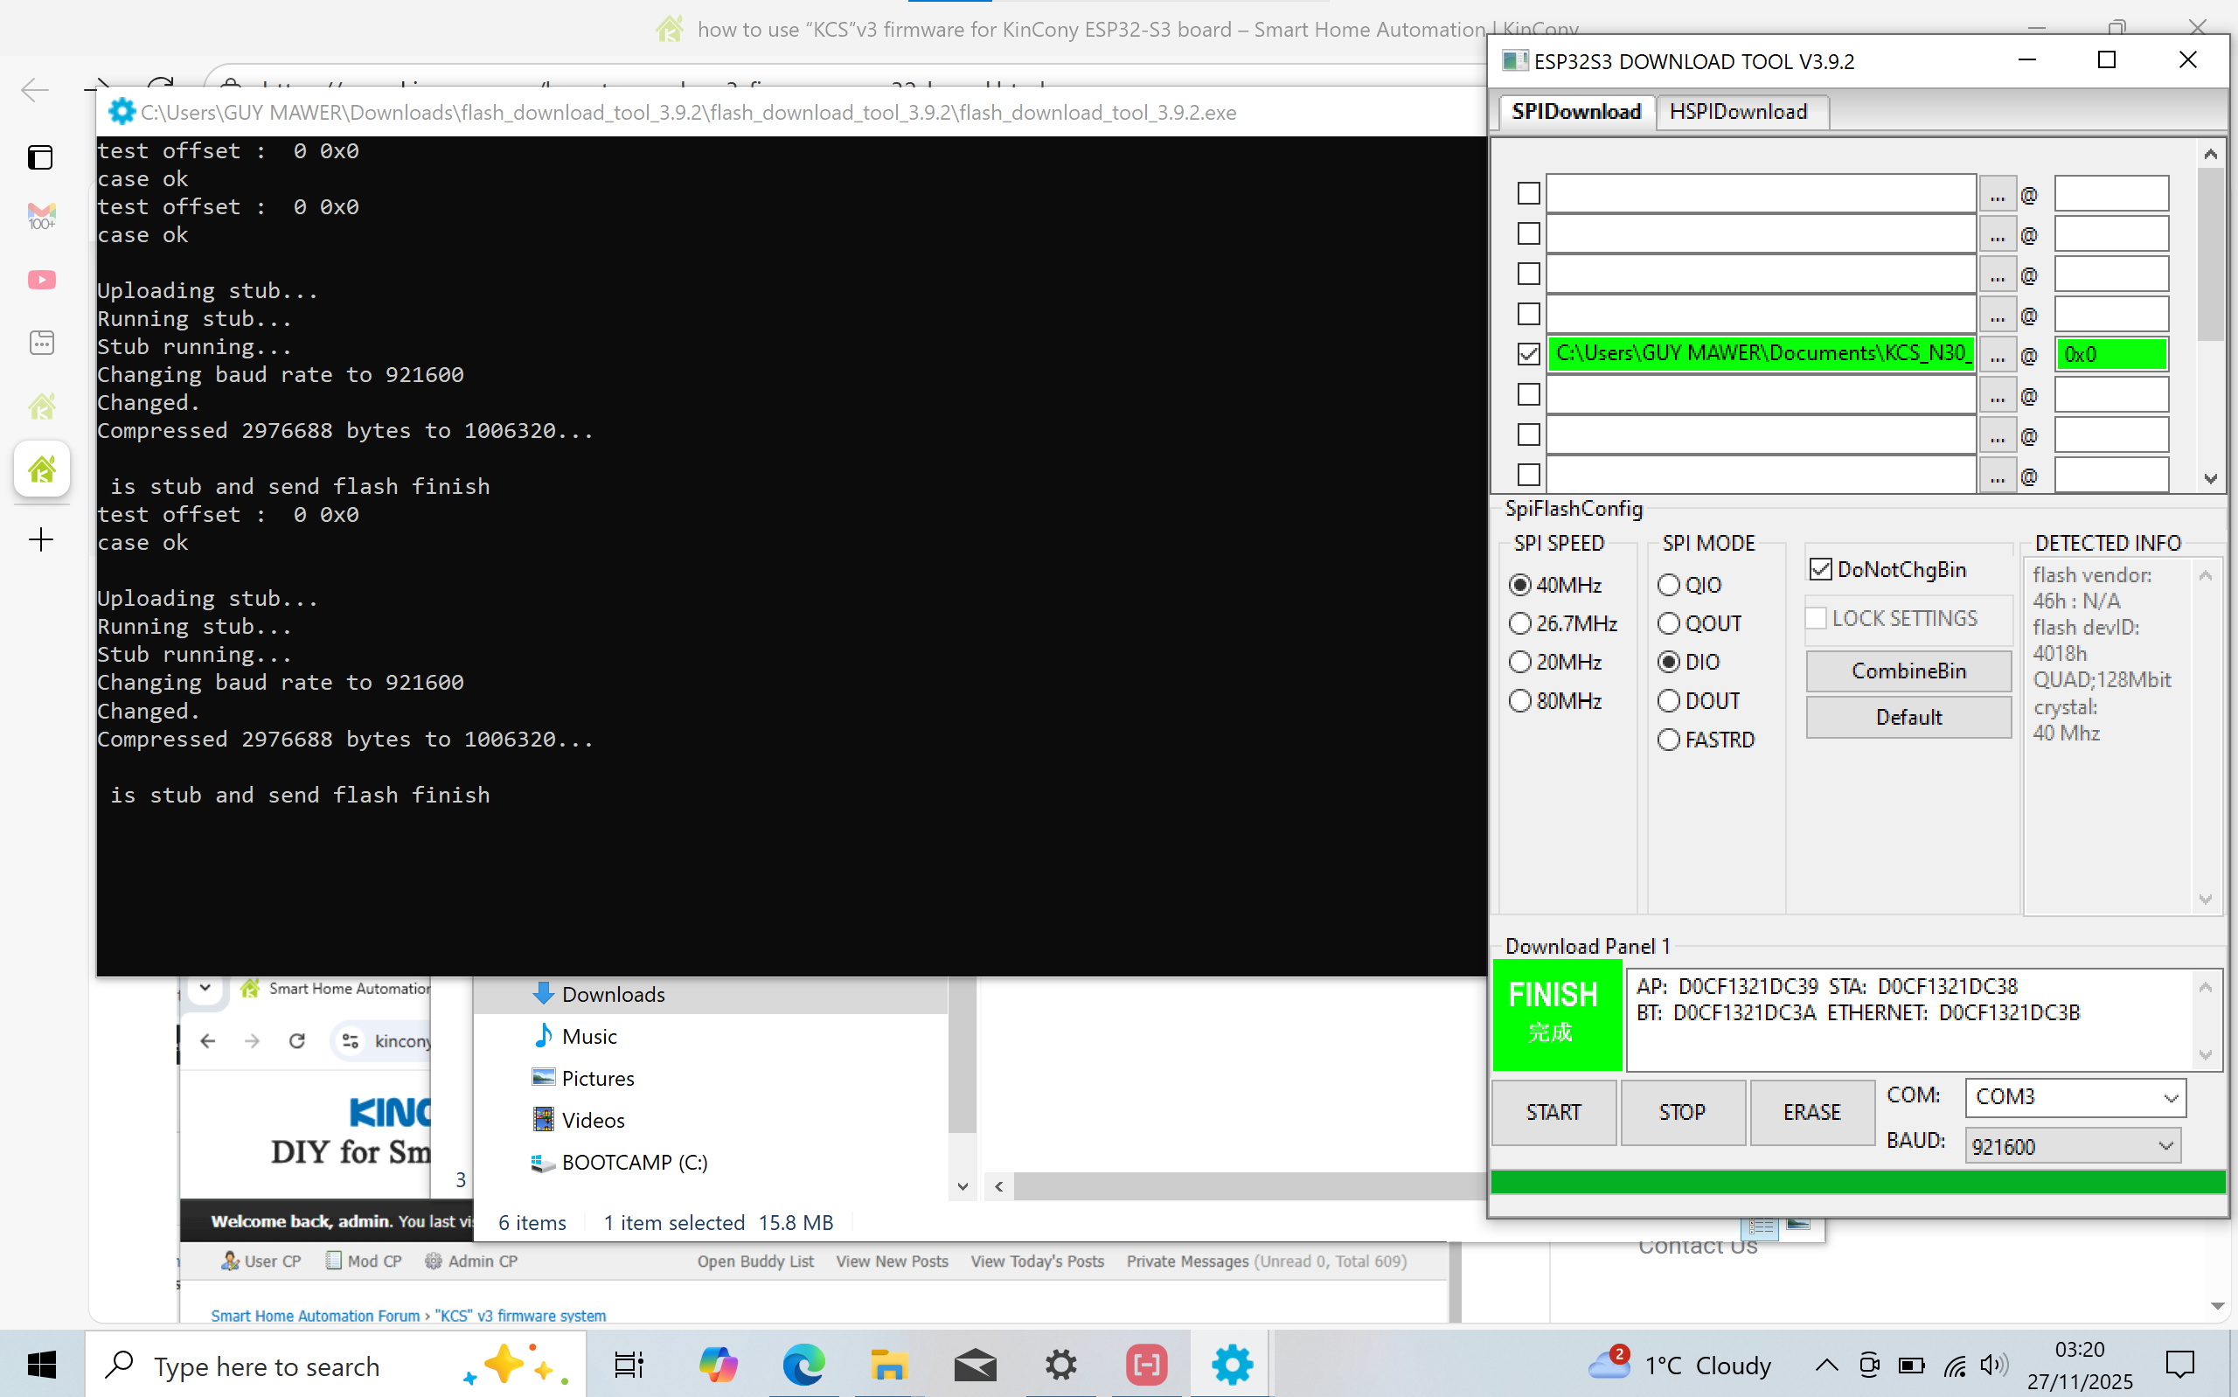Click the plus icon in browser sidebar
2238x1397 pixels.
pos(42,539)
